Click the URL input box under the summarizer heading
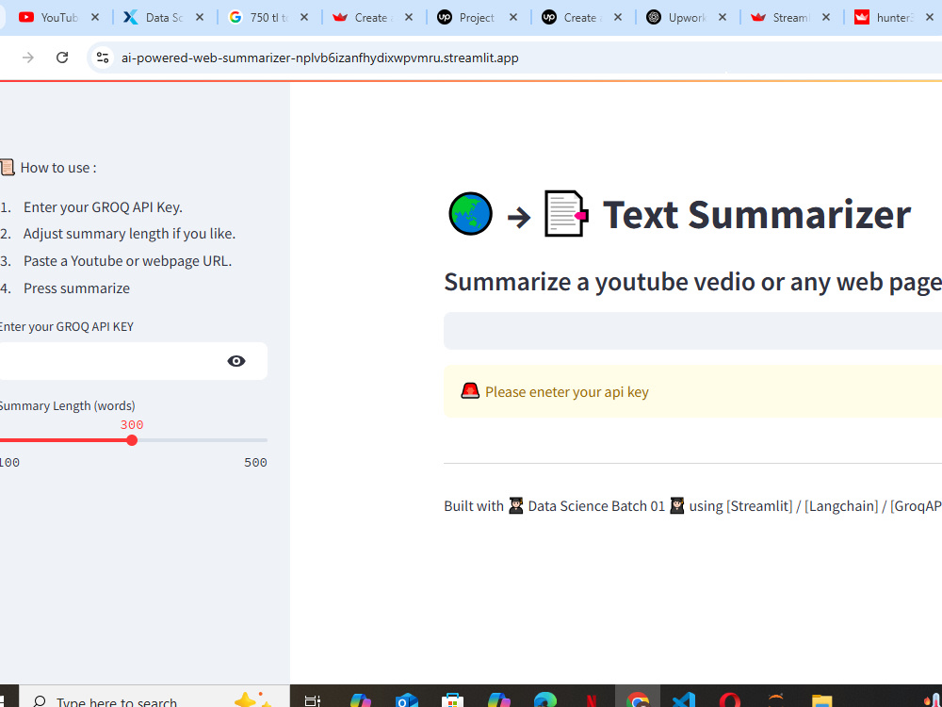Screen dimensions: 942x707 (692, 331)
